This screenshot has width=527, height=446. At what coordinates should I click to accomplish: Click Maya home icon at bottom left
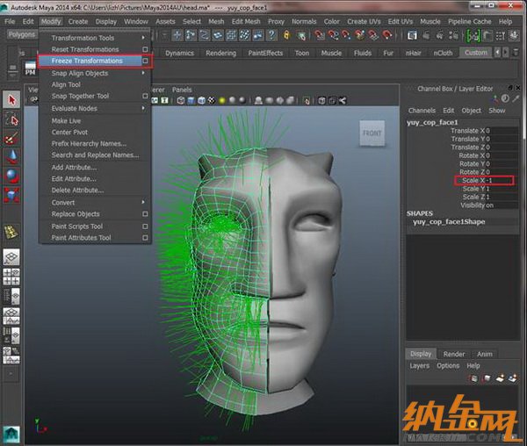coord(11,434)
